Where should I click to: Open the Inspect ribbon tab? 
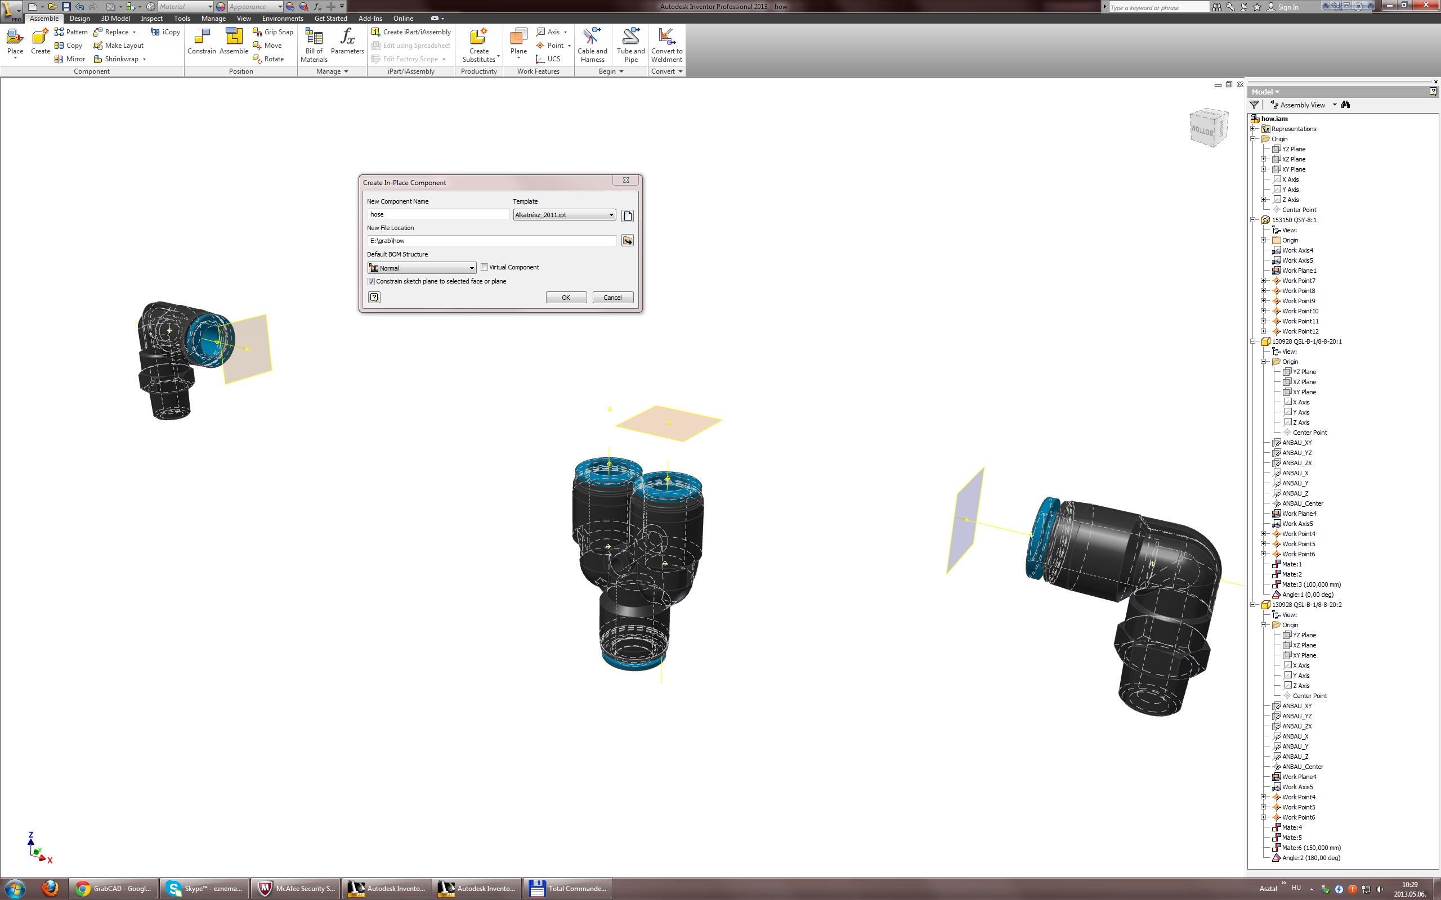click(x=151, y=19)
